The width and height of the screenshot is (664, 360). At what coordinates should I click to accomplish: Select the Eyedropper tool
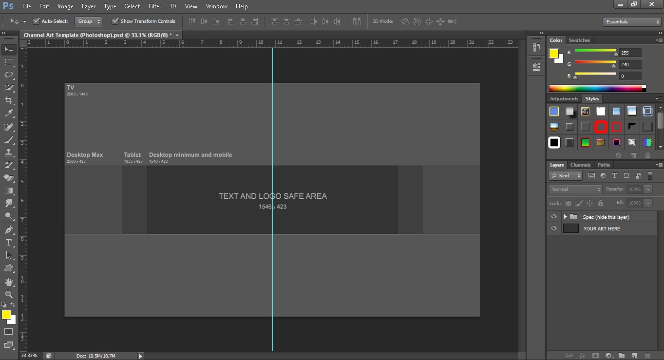coord(9,113)
